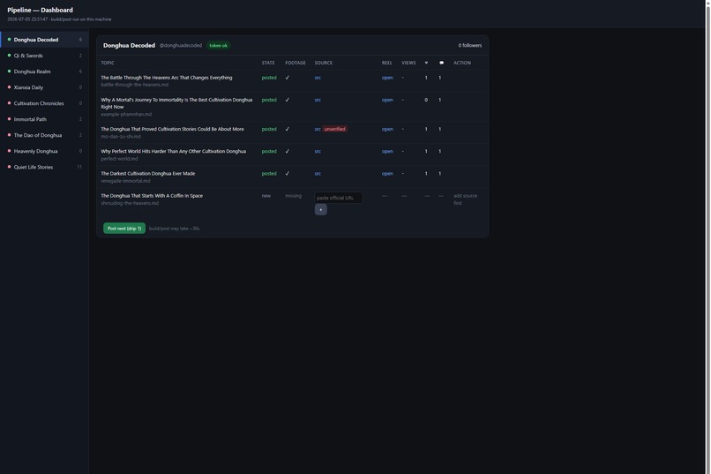Click the likes count 0 in Mortal's Journey row
This screenshot has width=711, height=474.
click(426, 100)
